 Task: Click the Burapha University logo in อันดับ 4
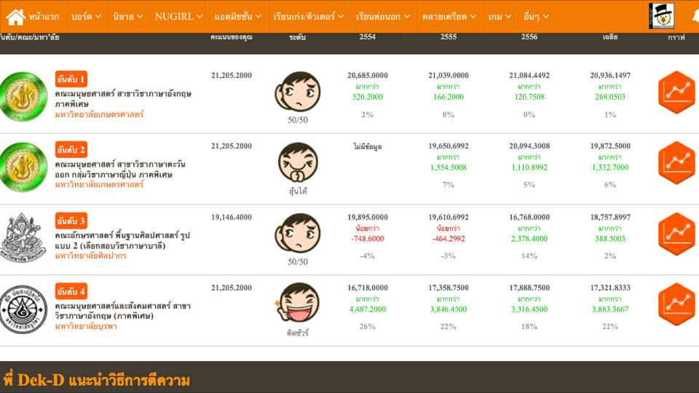point(23,309)
